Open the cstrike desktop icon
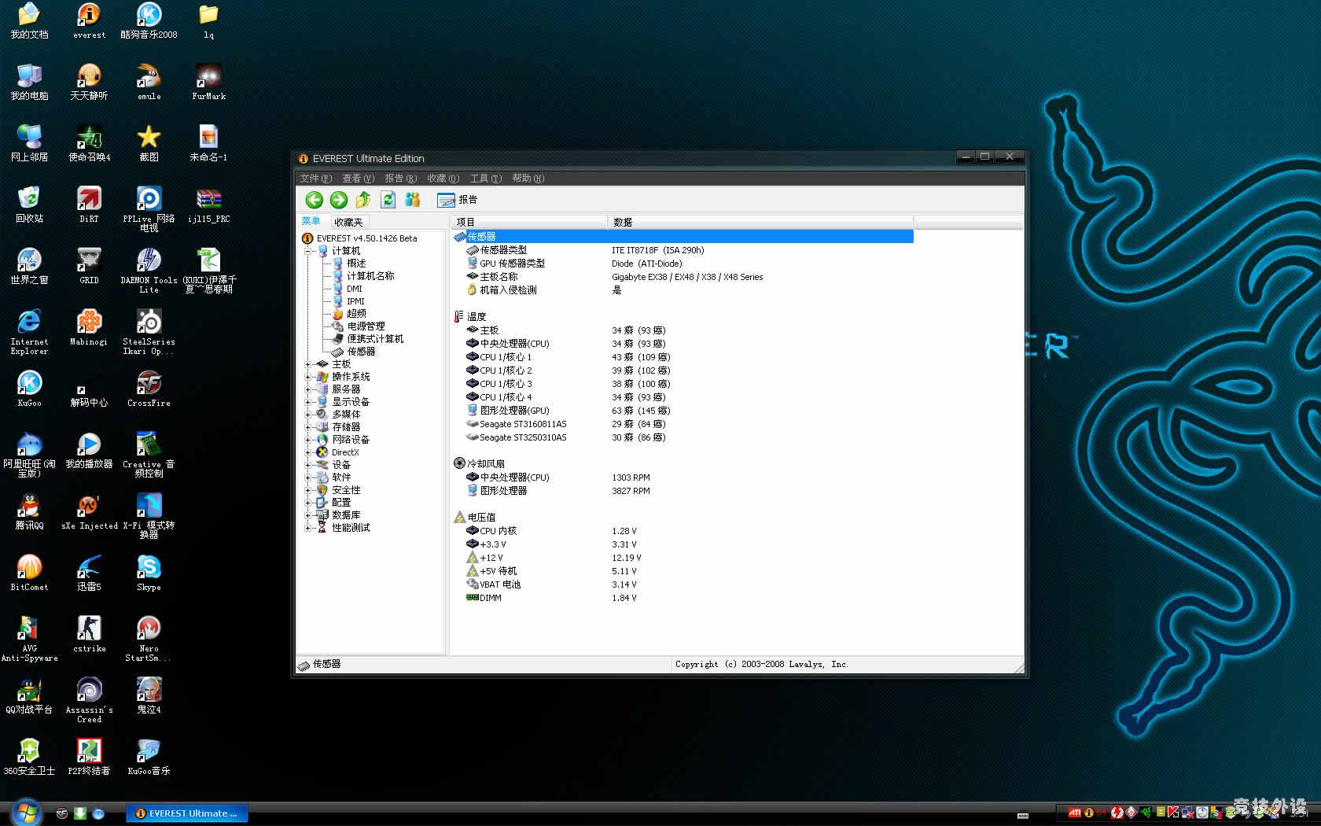 point(89,635)
